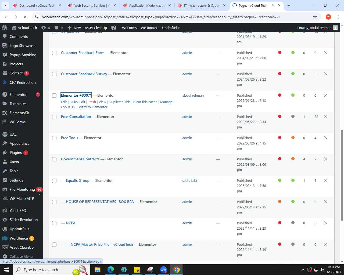Open WPForms in sidebar menu
This screenshot has height=275, width=344.
[17, 122]
